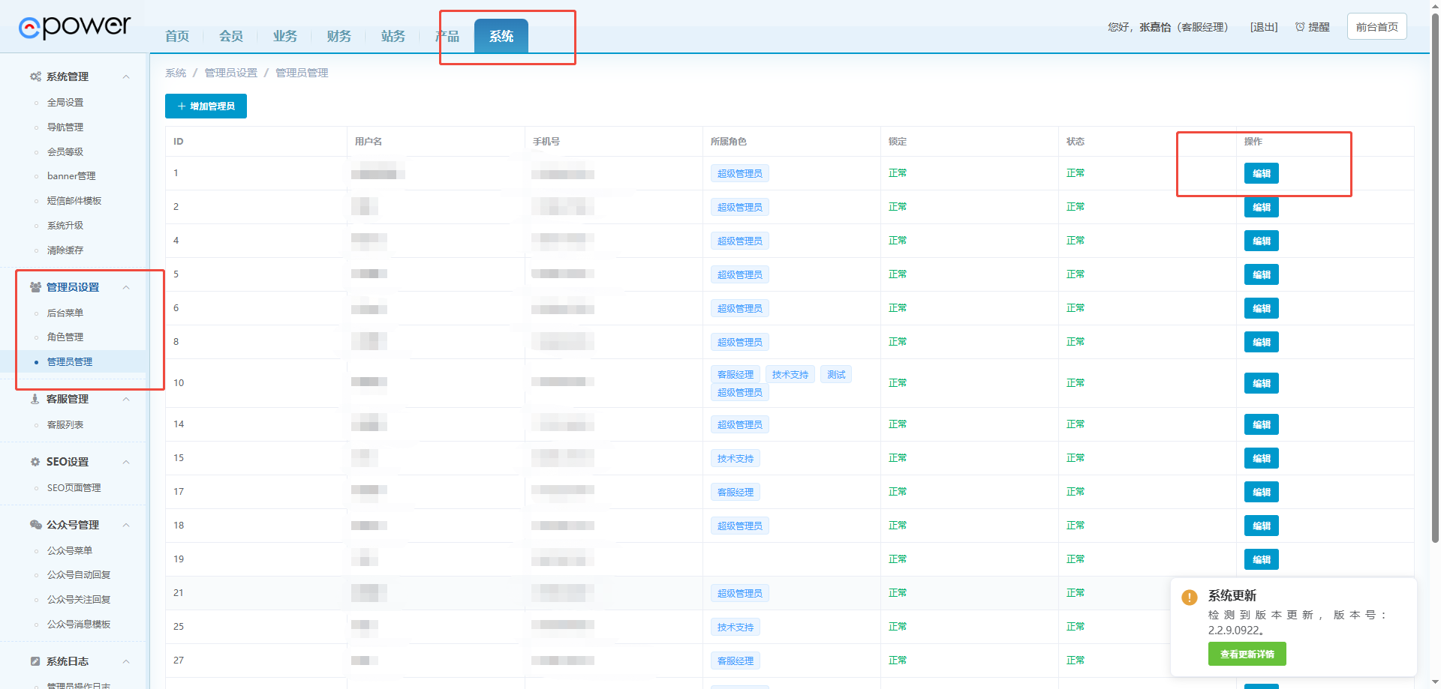Open 全局设置 in the sidebar

click(x=65, y=103)
